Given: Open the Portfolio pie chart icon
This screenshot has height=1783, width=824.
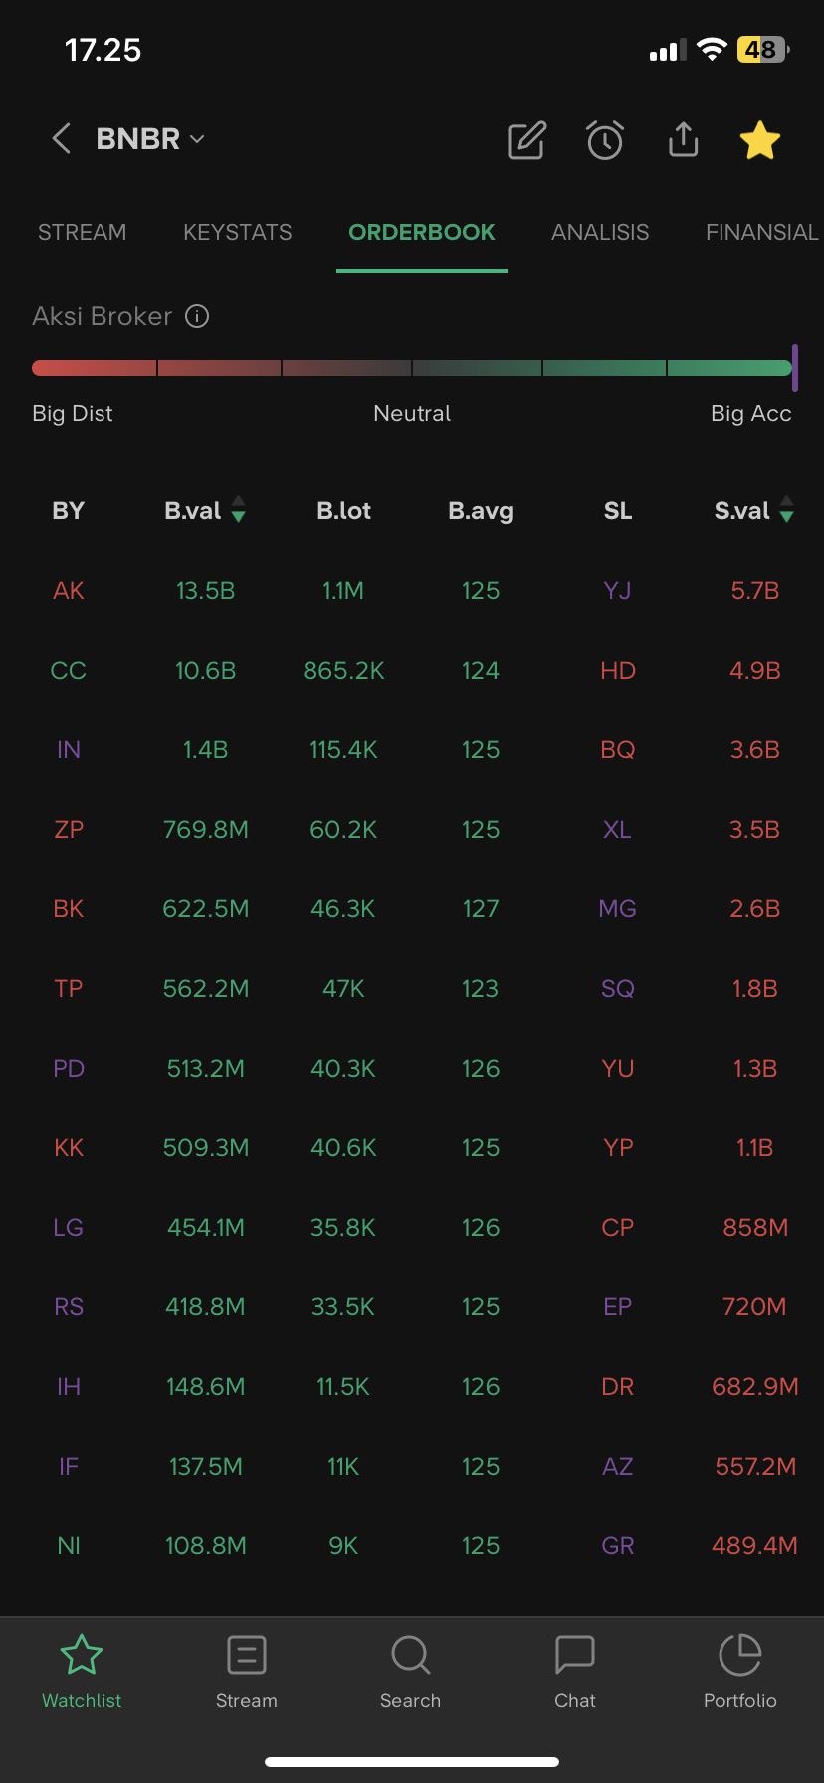Looking at the screenshot, I should [739, 1656].
